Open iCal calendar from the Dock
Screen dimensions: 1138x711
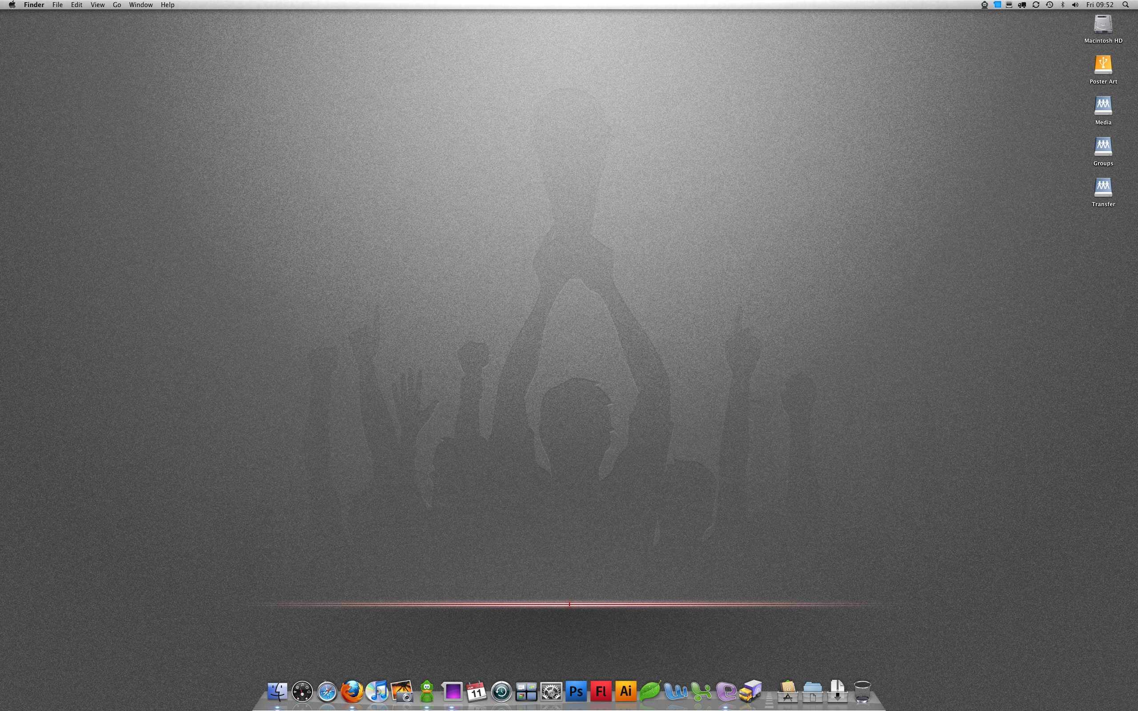(x=477, y=691)
